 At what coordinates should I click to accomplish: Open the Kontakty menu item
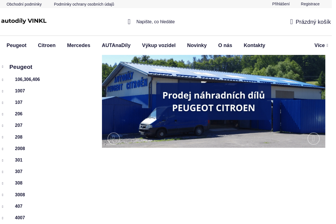tap(254, 45)
